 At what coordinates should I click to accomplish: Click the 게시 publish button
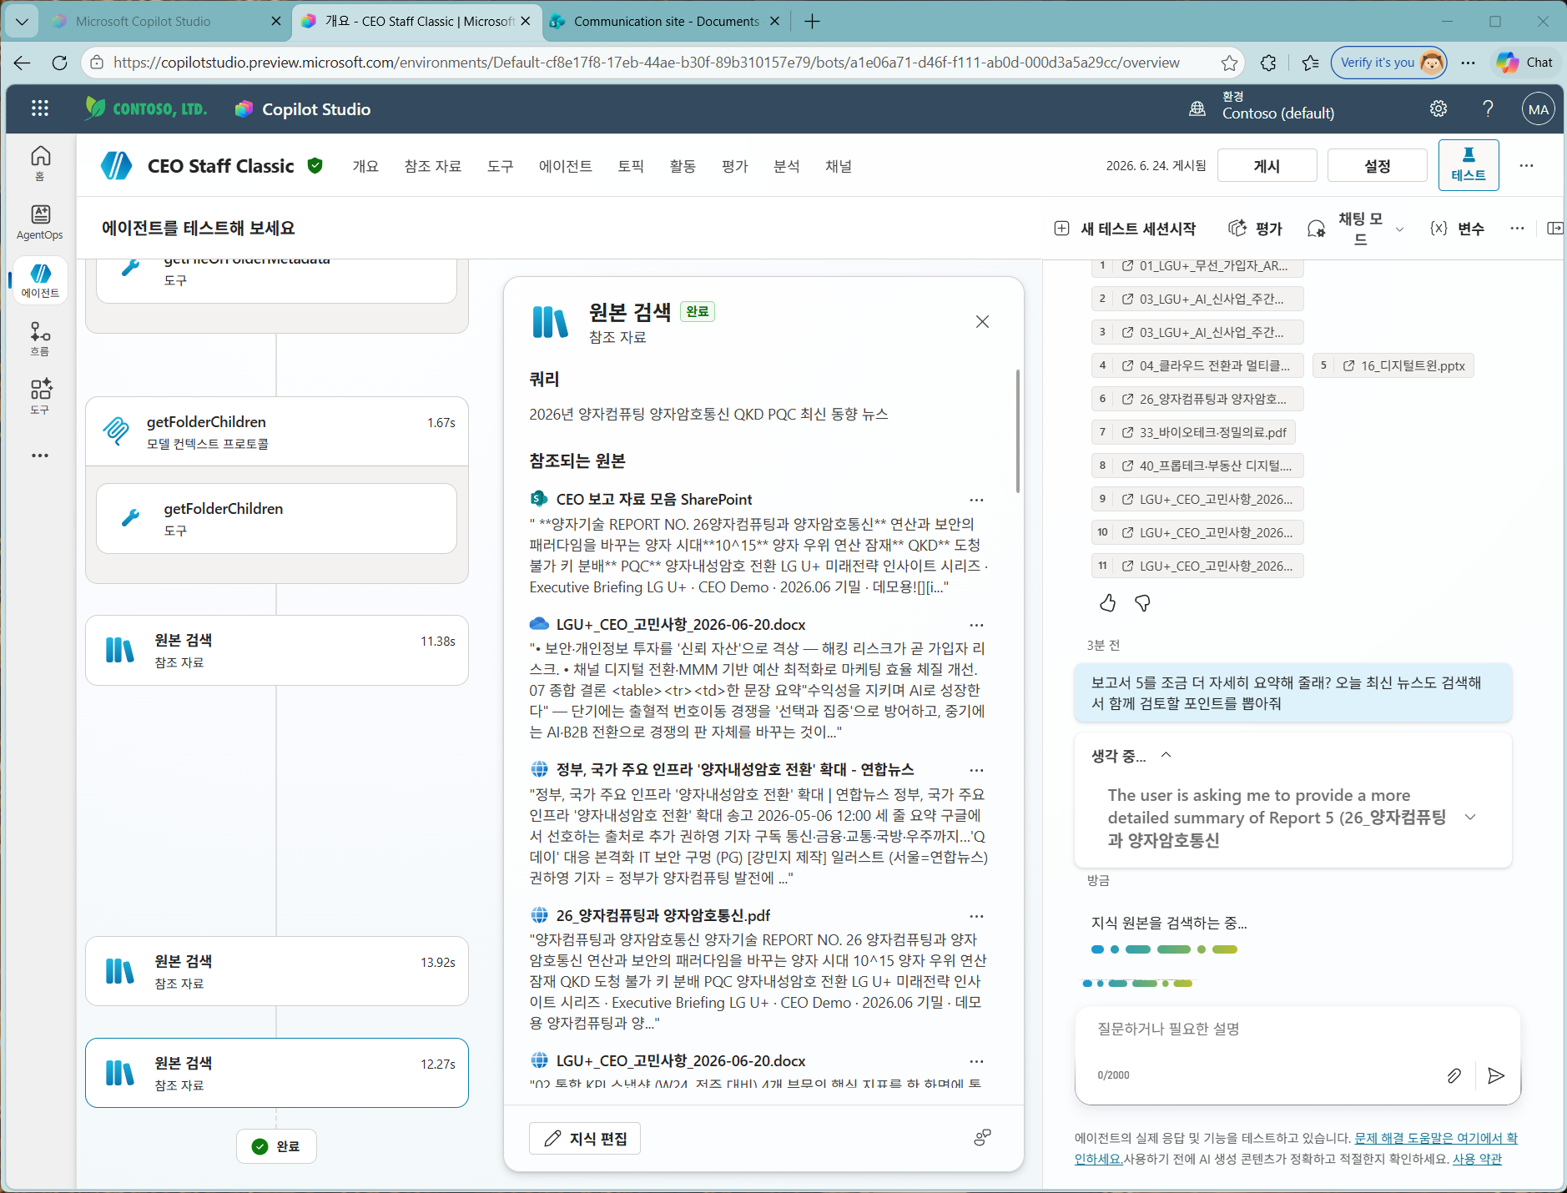point(1267,165)
